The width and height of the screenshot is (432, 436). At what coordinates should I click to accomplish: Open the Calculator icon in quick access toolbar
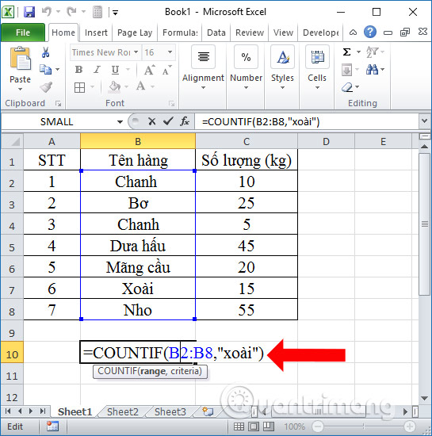coord(97,12)
